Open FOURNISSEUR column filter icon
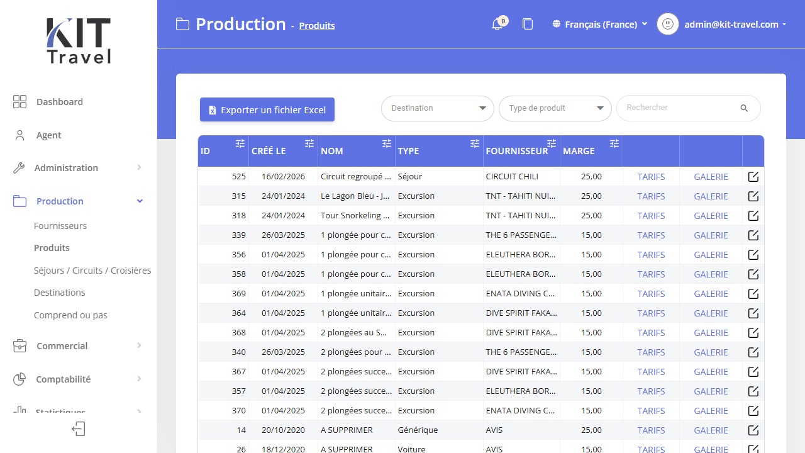The image size is (805, 453). (x=552, y=143)
